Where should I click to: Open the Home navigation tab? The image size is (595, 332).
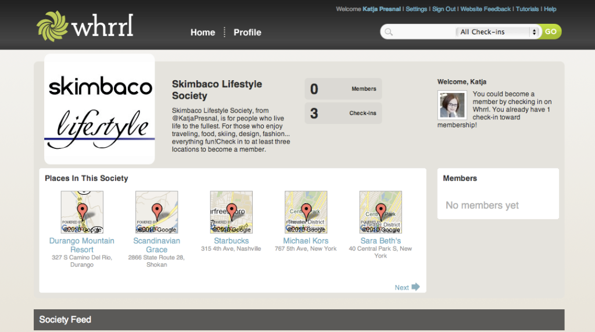click(x=203, y=33)
